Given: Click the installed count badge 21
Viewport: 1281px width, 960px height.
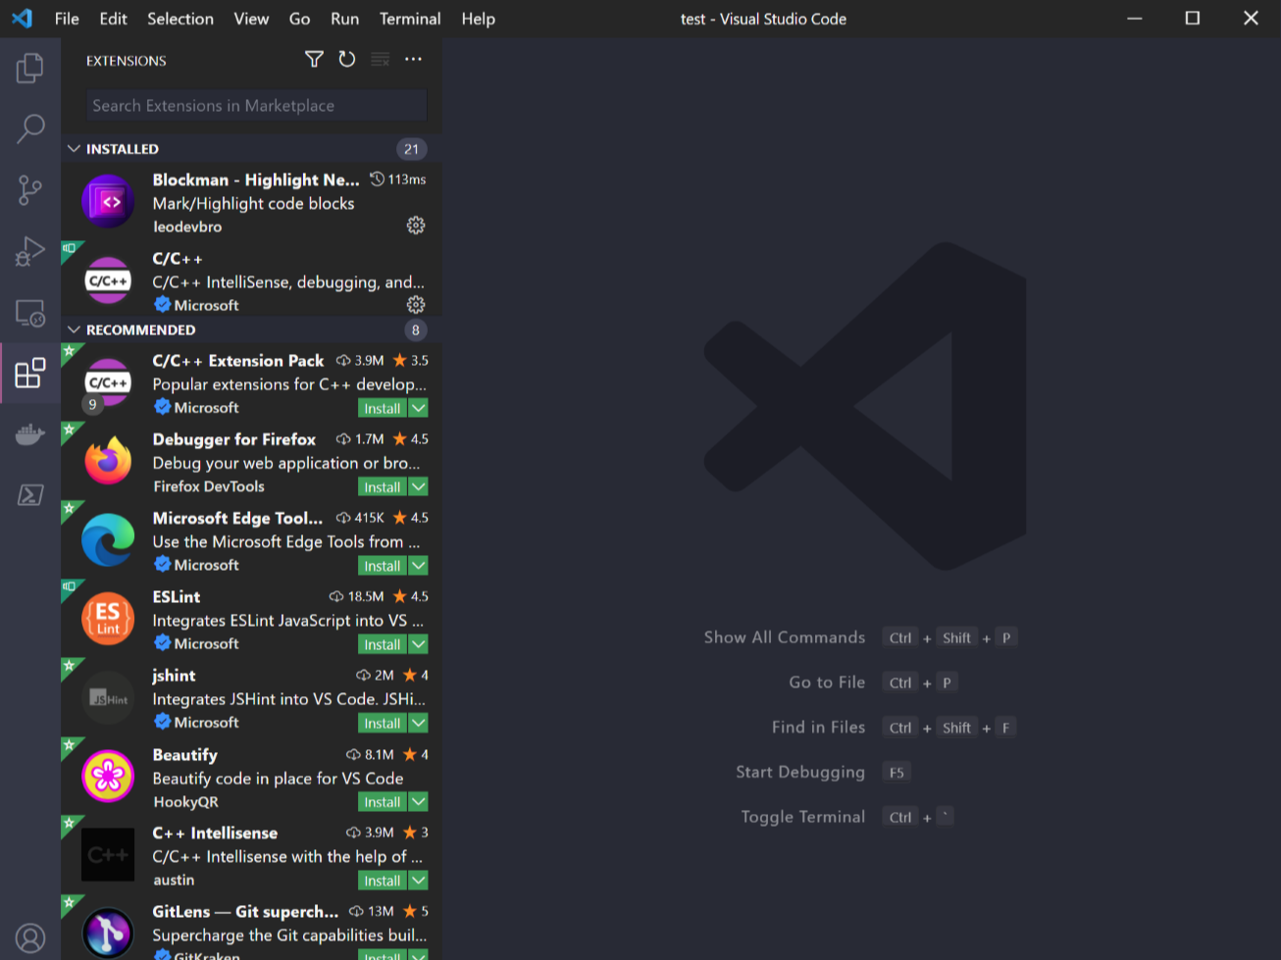Looking at the screenshot, I should (x=412, y=149).
